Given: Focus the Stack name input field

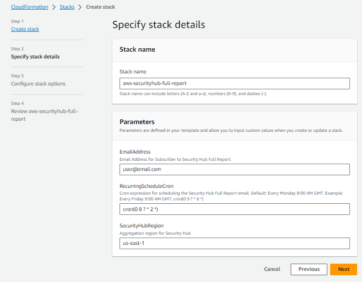Looking at the screenshot, I should (234, 84).
